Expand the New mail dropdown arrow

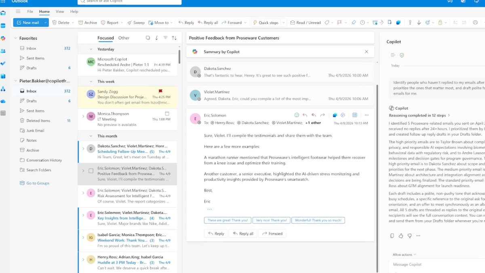[x=46, y=23]
